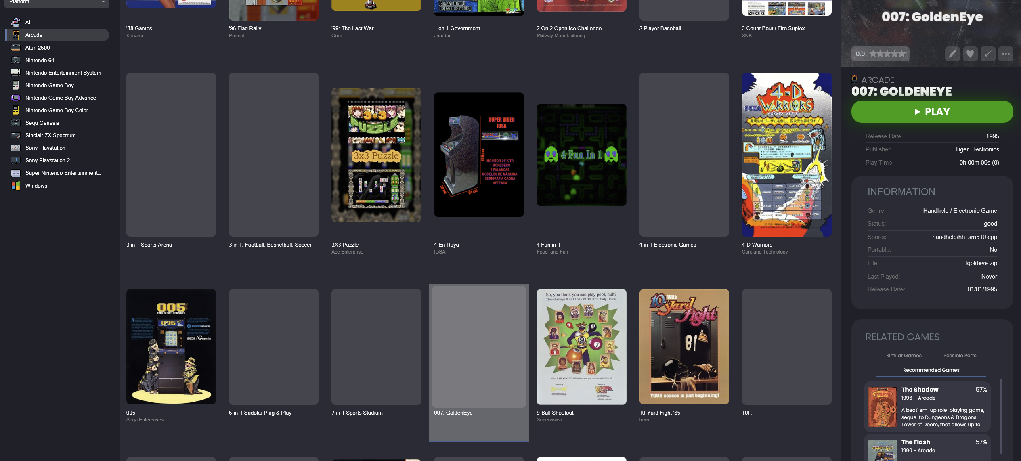Viewport: 1021px width, 461px height.
Task: Select the 005 game cover
Action: [171, 347]
